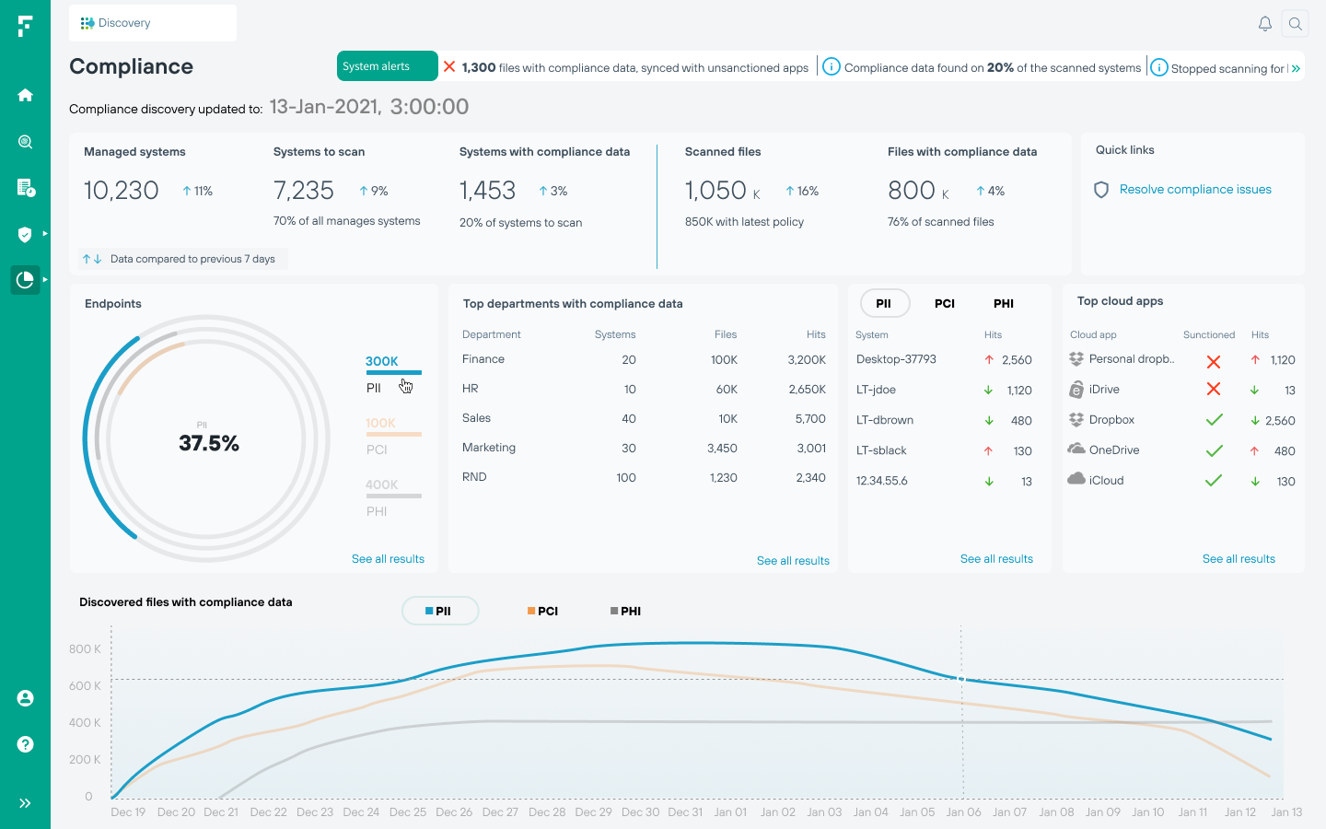The height and width of the screenshot is (829, 1326).
Task: Click the Sunctioned column header
Action: (1209, 335)
